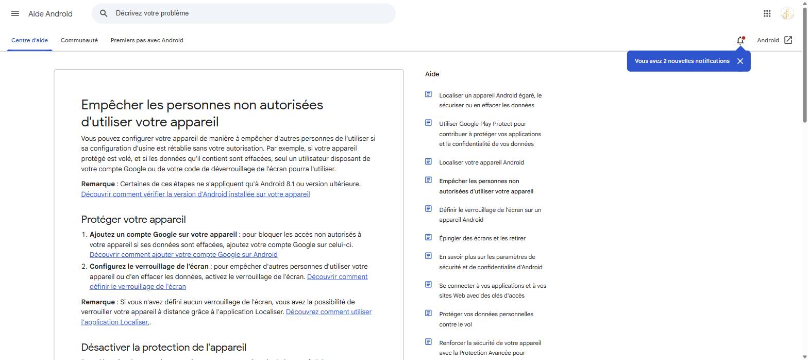
Task: Open the Android external link
Action: pyautogui.click(x=775, y=40)
